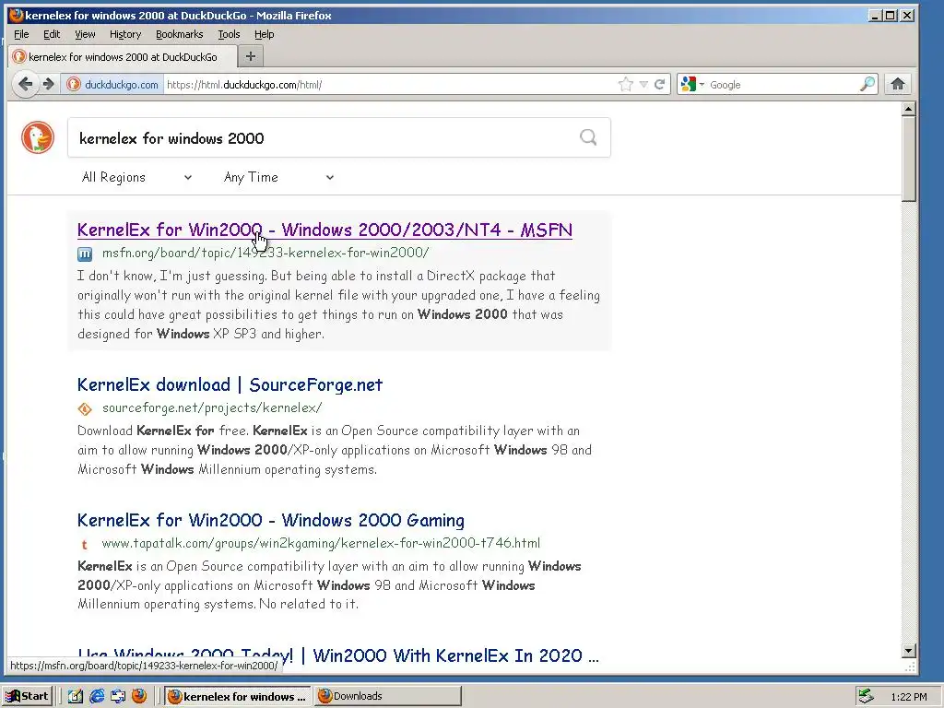944x708 pixels.
Task: Click the first quick launch notepad icon
Action: pyautogui.click(x=76, y=696)
